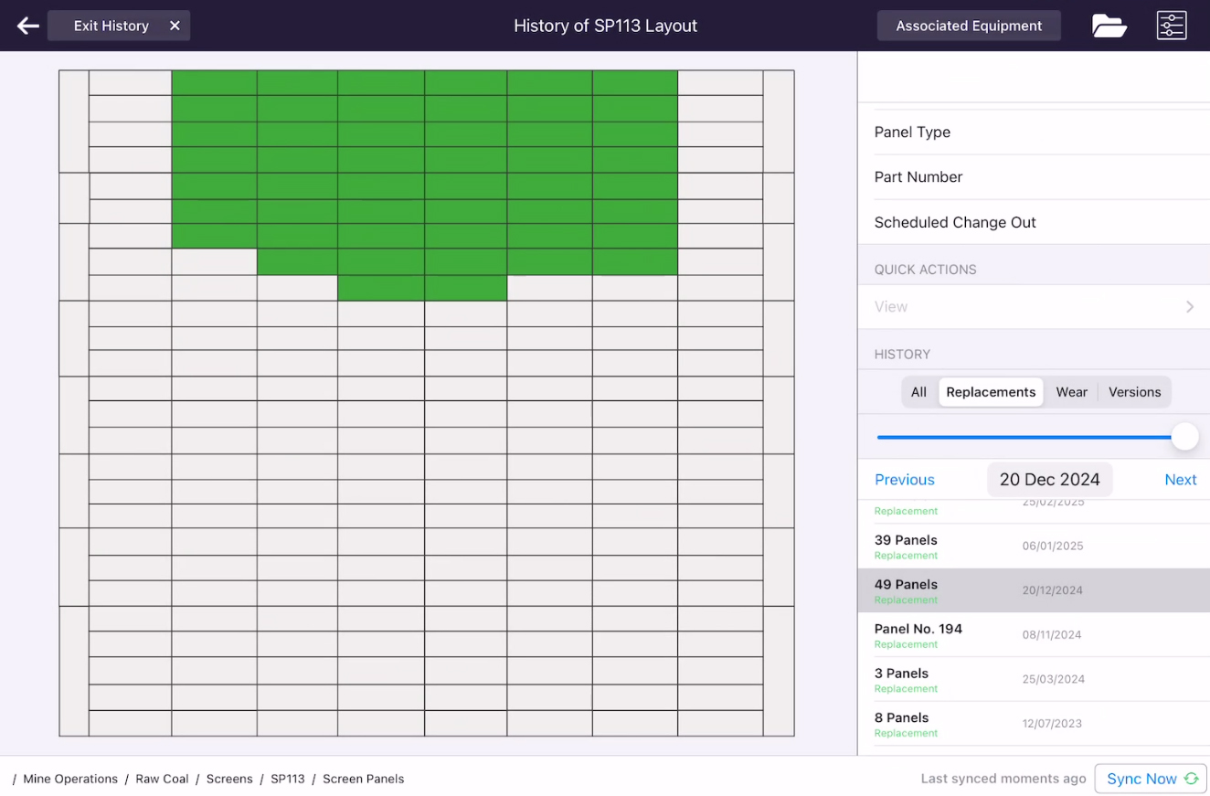The image size is (1210, 796).
Task: Tap the sync refresh icon
Action: click(x=1191, y=779)
